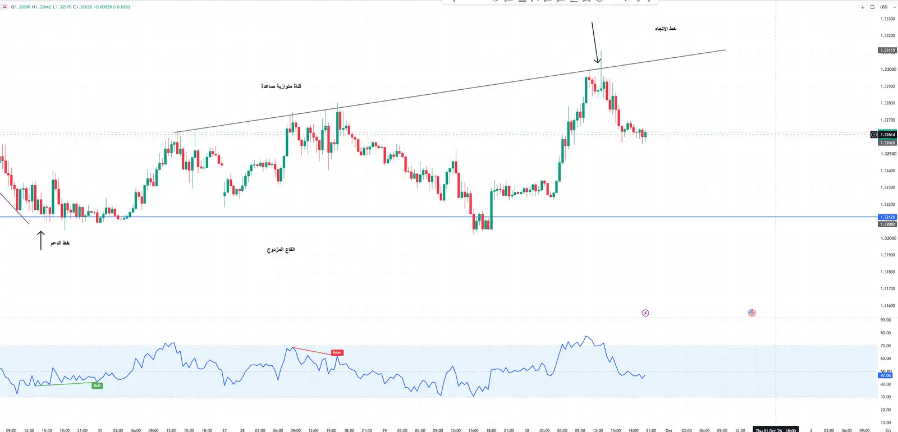
Task: Click the 29 date label on the time axis
Action: (x=384, y=430)
